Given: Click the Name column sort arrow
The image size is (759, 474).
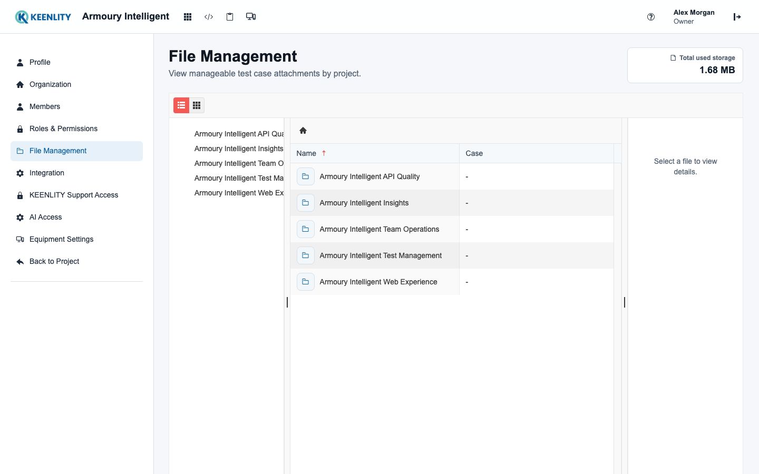Looking at the screenshot, I should pos(324,153).
